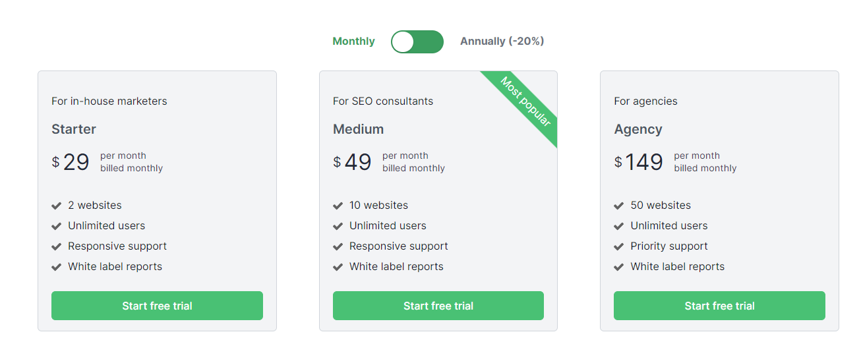This screenshot has height=361, width=861.
Task: Start free trial for Starter plan
Action: pos(157,306)
